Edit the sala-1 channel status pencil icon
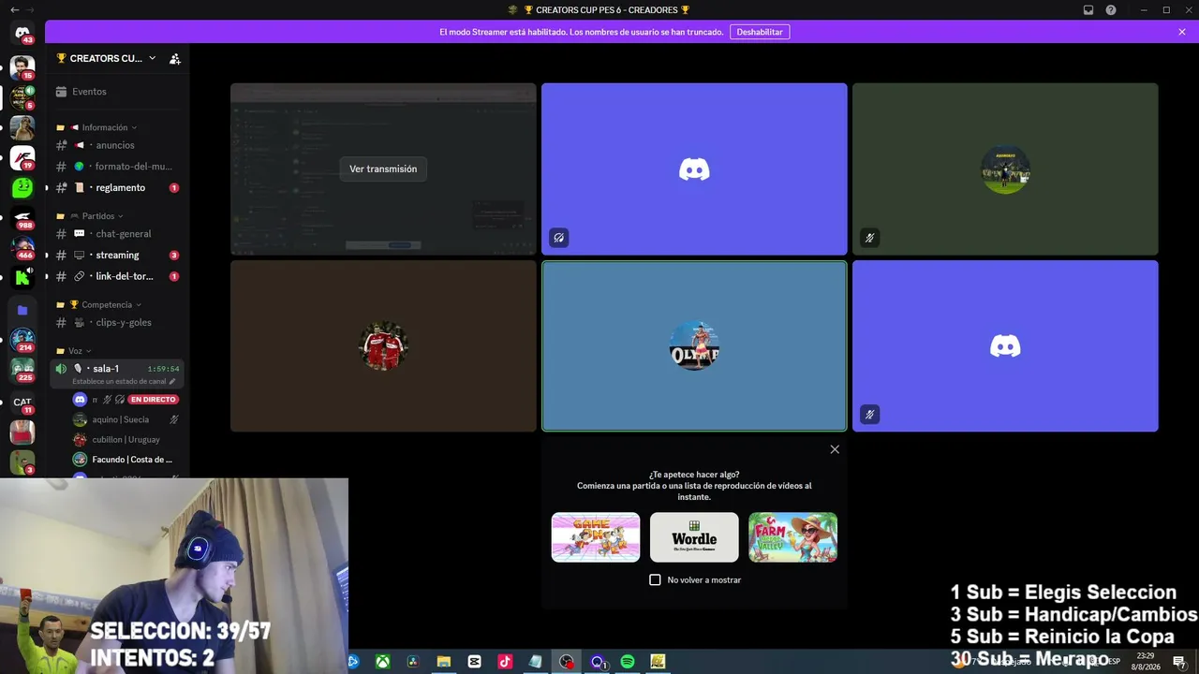Viewport: 1199px width, 674px height. coord(172,382)
